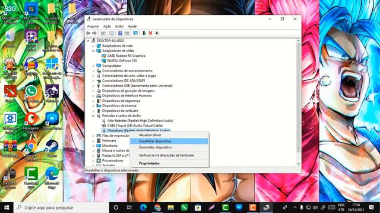Viewport: 380px width, 213px height.
Task: Click the scan hardware monitor toolbar icon
Action: 135,33
